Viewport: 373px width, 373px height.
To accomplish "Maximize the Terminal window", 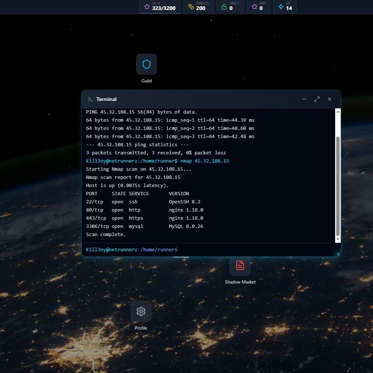I will pyautogui.click(x=317, y=99).
